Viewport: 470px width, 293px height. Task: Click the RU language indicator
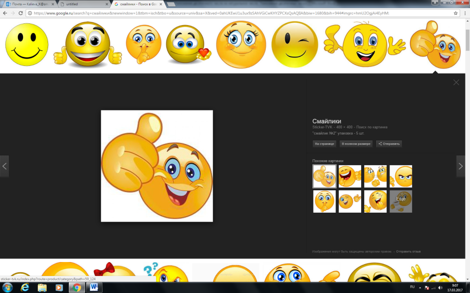pyautogui.click(x=412, y=287)
